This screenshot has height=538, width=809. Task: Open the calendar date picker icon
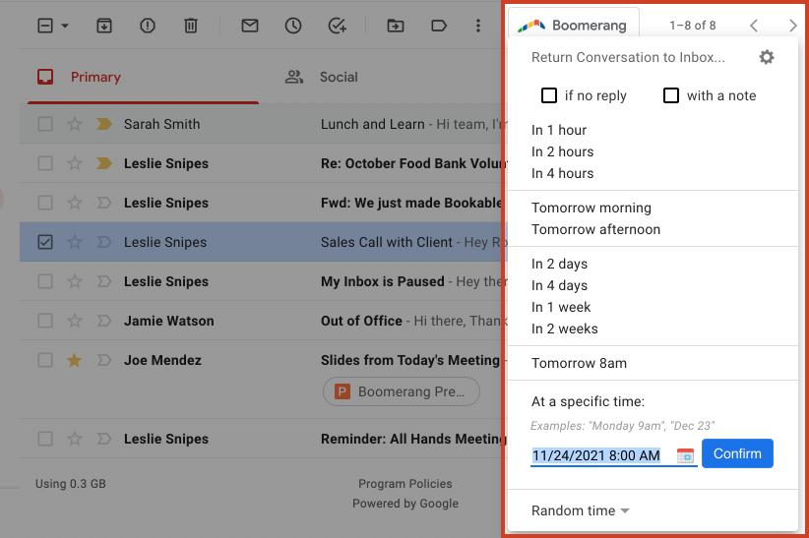pos(685,455)
